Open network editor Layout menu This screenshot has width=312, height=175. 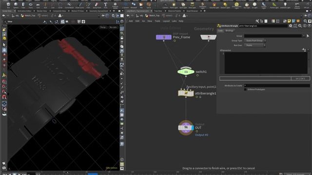[x=166, y=21]
